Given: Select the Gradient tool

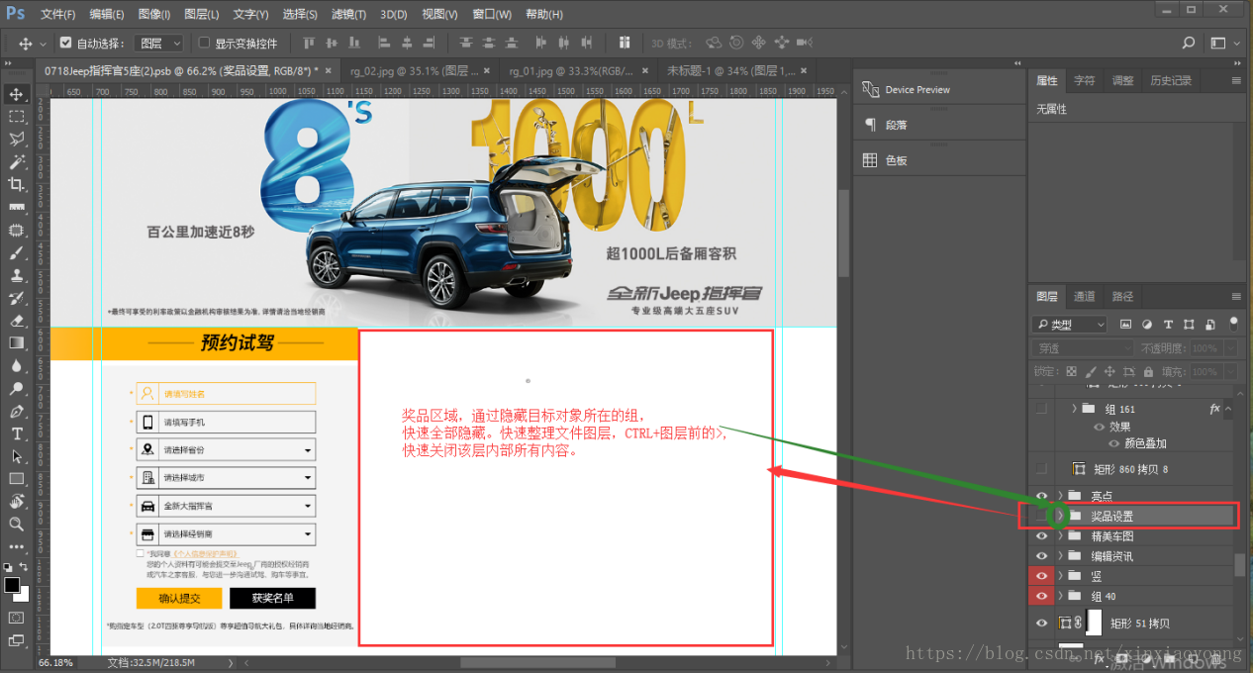Looking at the screenshot, I should (16, 343).
